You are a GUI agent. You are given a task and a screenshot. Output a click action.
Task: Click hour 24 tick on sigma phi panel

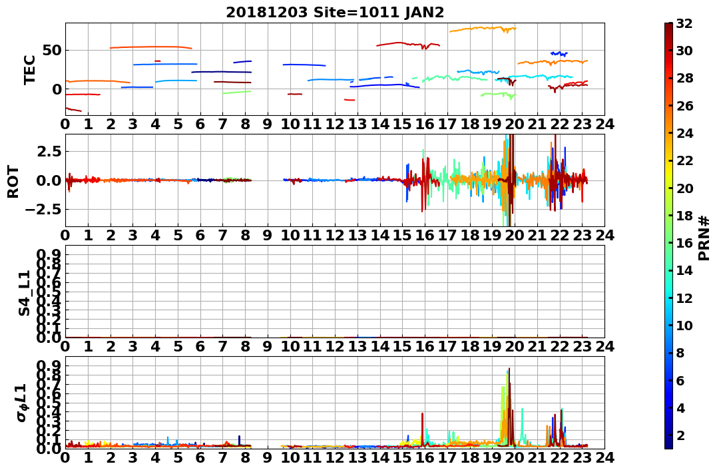604,458
